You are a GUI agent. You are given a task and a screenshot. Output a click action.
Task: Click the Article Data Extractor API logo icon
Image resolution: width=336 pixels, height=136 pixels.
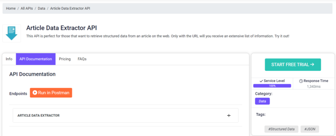(x=11, y=33)
